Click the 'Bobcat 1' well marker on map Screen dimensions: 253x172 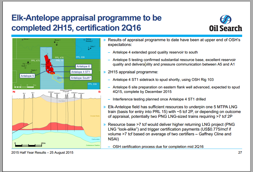[22, 39]
